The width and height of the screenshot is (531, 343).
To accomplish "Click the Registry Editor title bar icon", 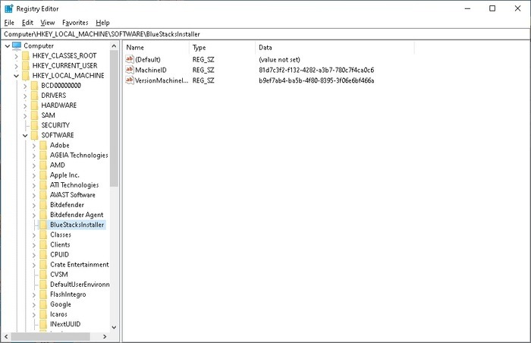I will 9,8.
